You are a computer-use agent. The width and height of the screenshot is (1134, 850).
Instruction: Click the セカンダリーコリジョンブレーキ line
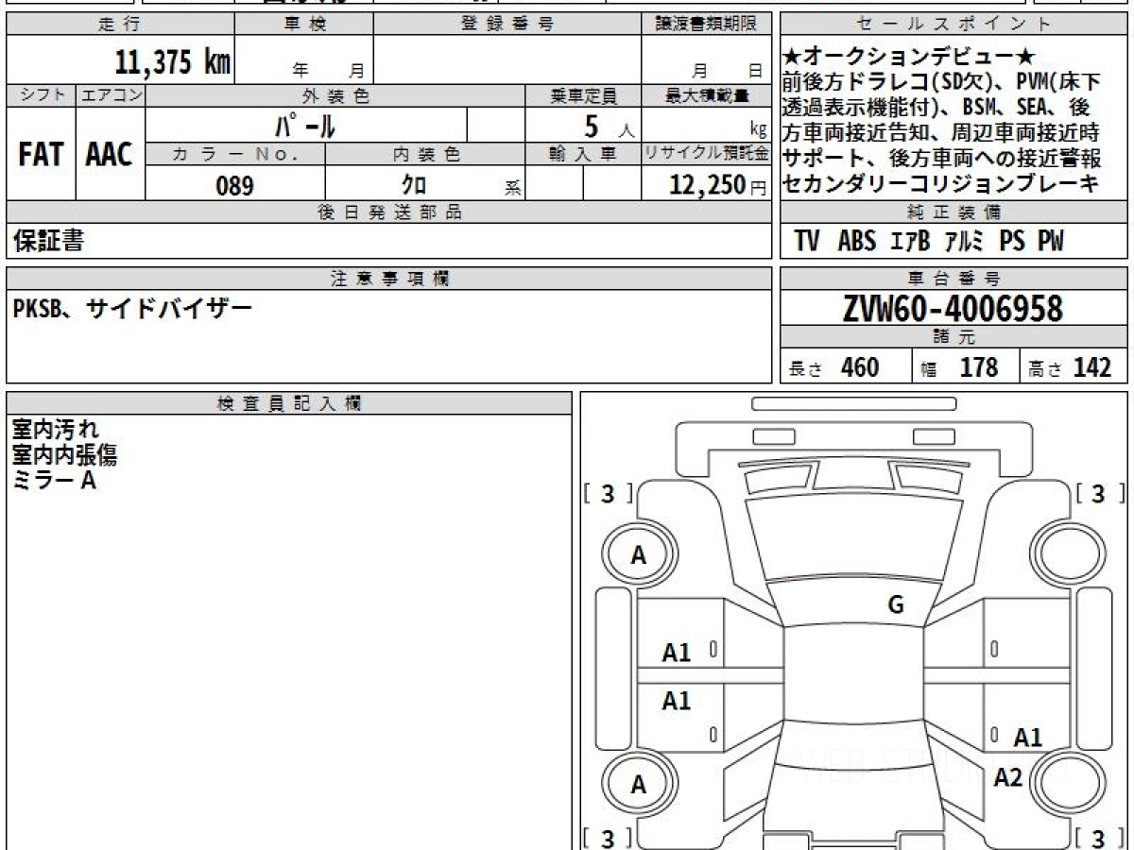point(942,184)
